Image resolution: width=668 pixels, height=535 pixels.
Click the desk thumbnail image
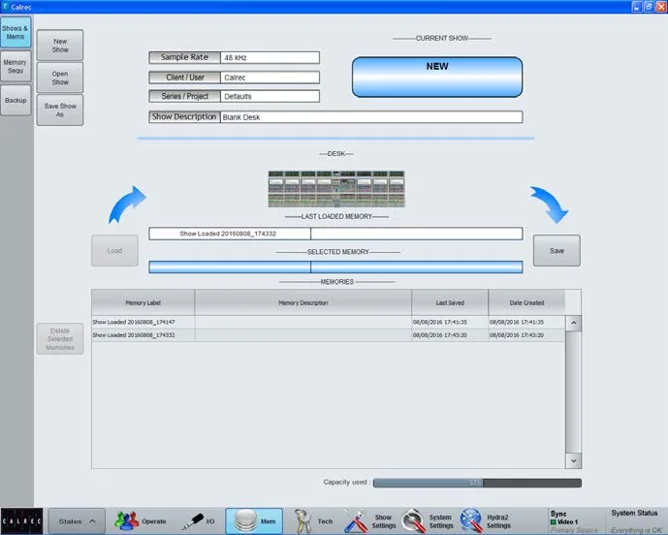click(336, 189)
